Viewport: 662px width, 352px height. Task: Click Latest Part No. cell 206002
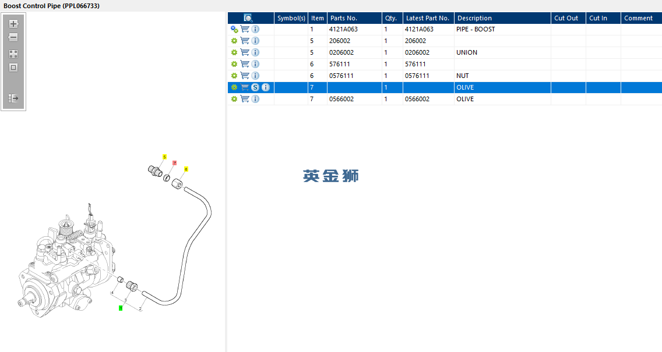428,41
